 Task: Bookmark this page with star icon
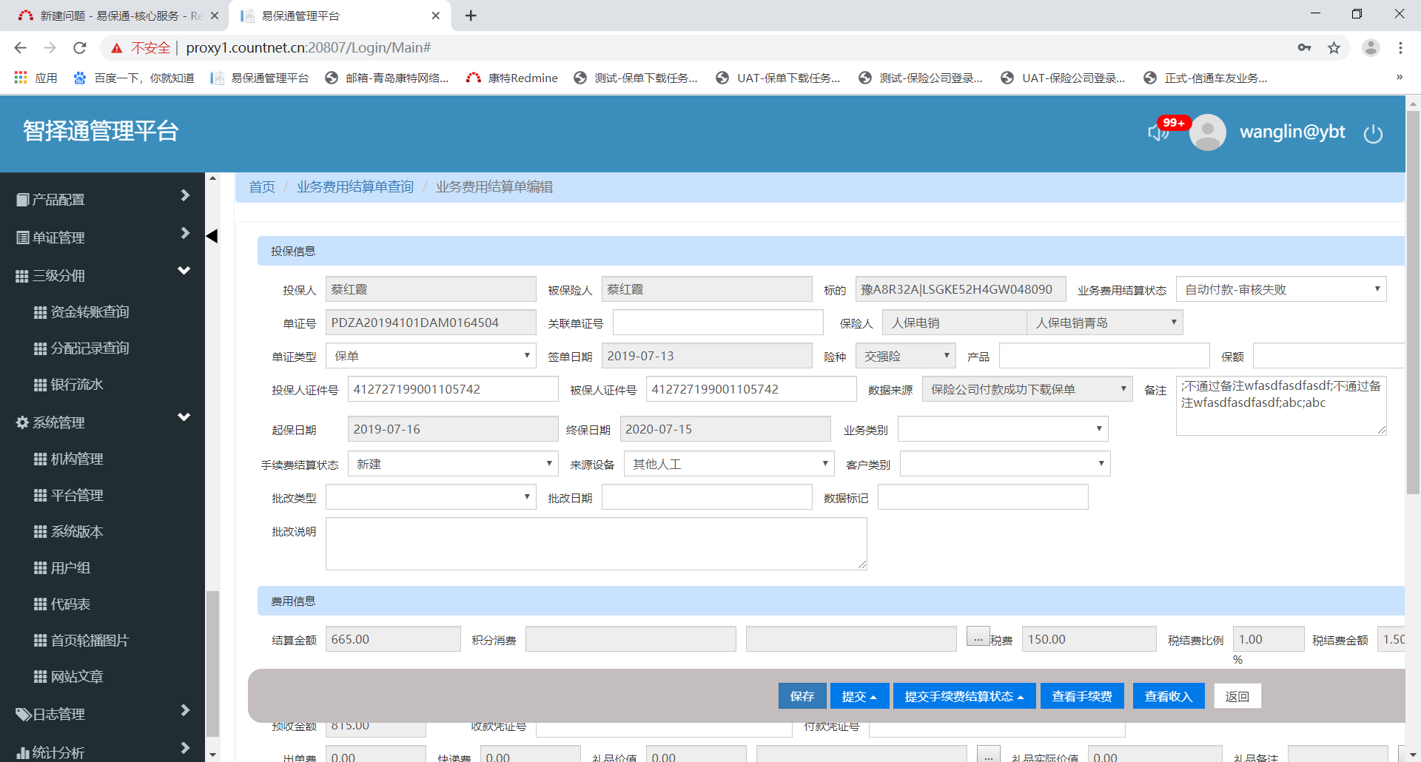(x=1334, y=48)
